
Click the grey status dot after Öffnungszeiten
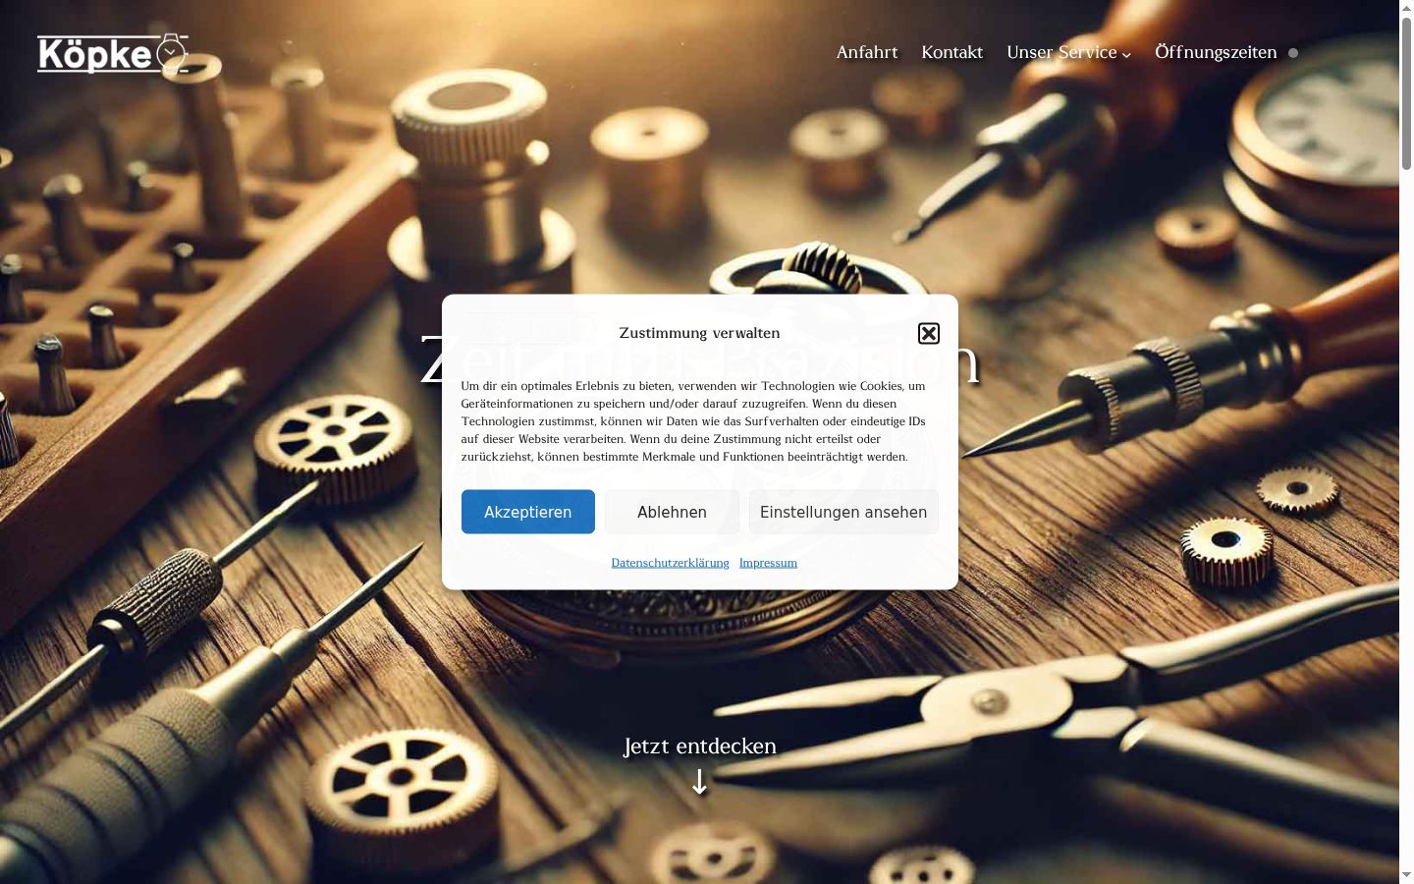[x=1293, y=53]
